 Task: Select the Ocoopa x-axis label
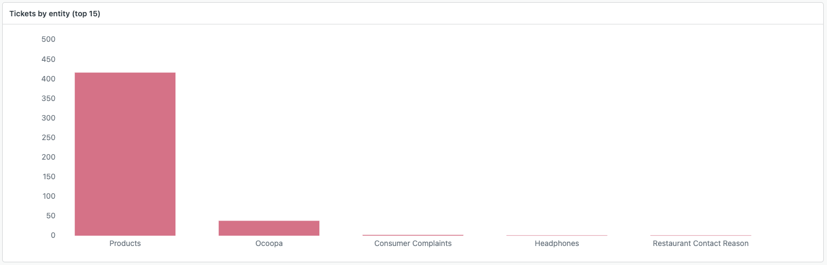(269, 244)
